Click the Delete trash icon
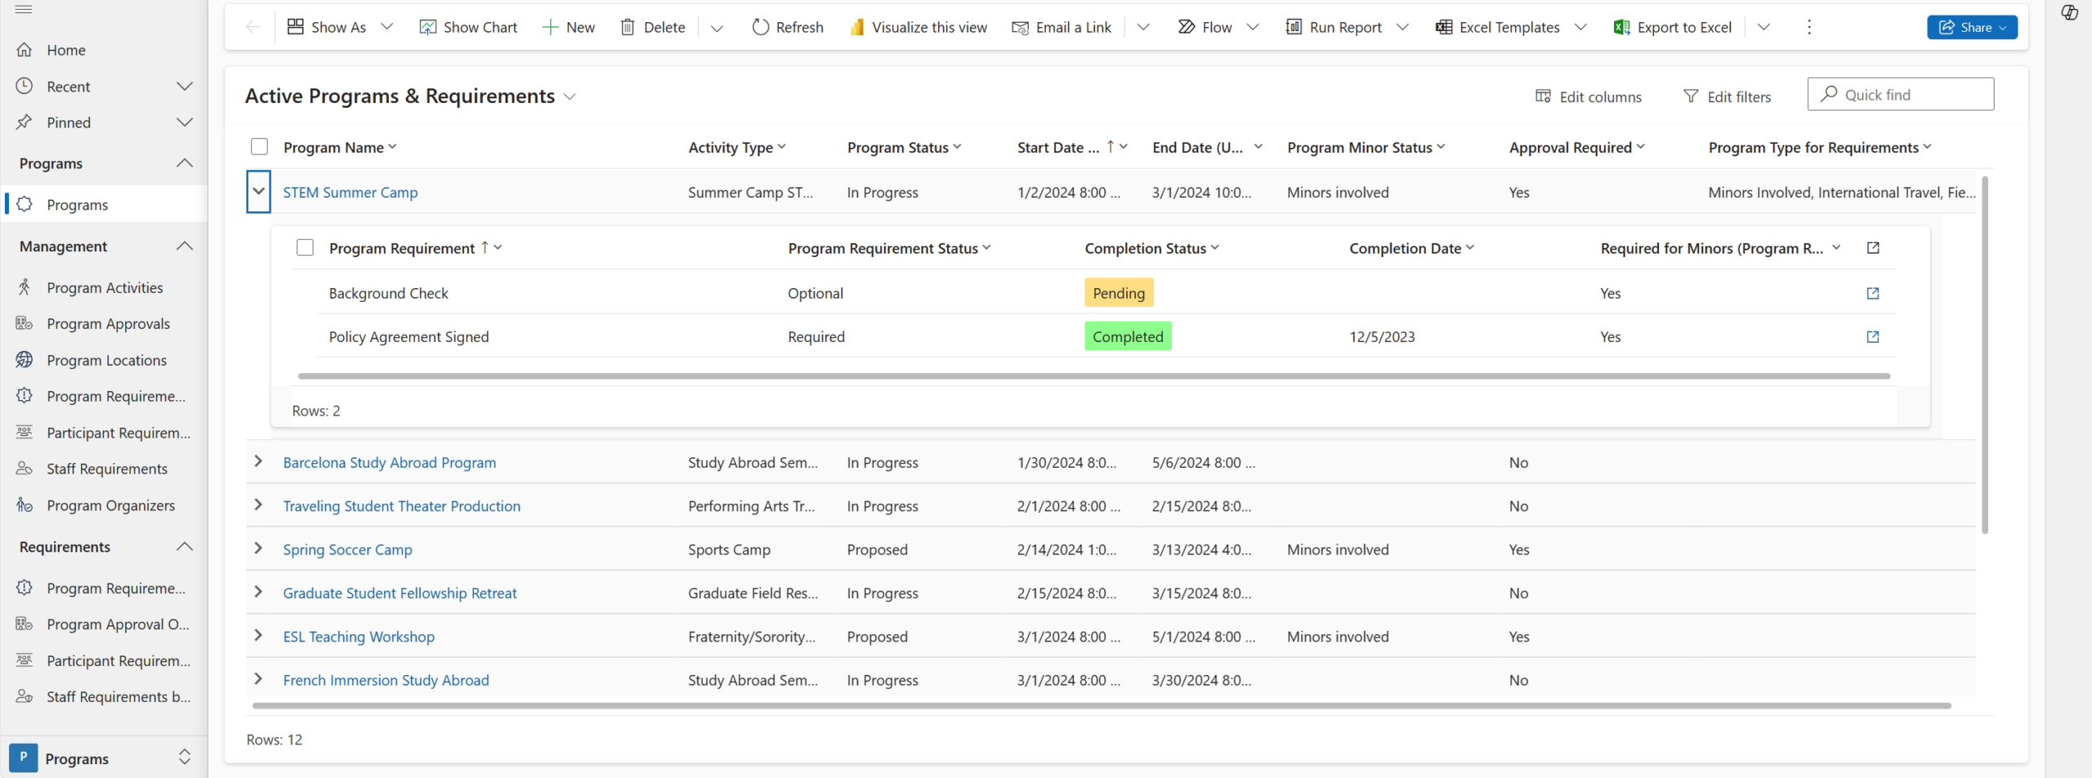Viewport: 2092px width, 778px height. [627, 27]
